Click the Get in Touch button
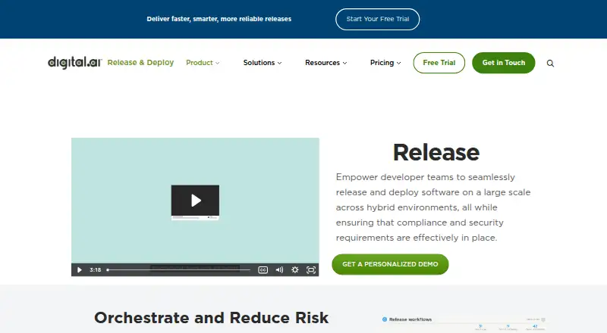 503,63
